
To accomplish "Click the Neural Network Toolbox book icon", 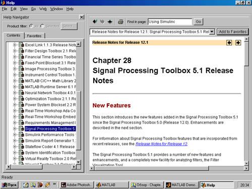I will coord(21,93).
